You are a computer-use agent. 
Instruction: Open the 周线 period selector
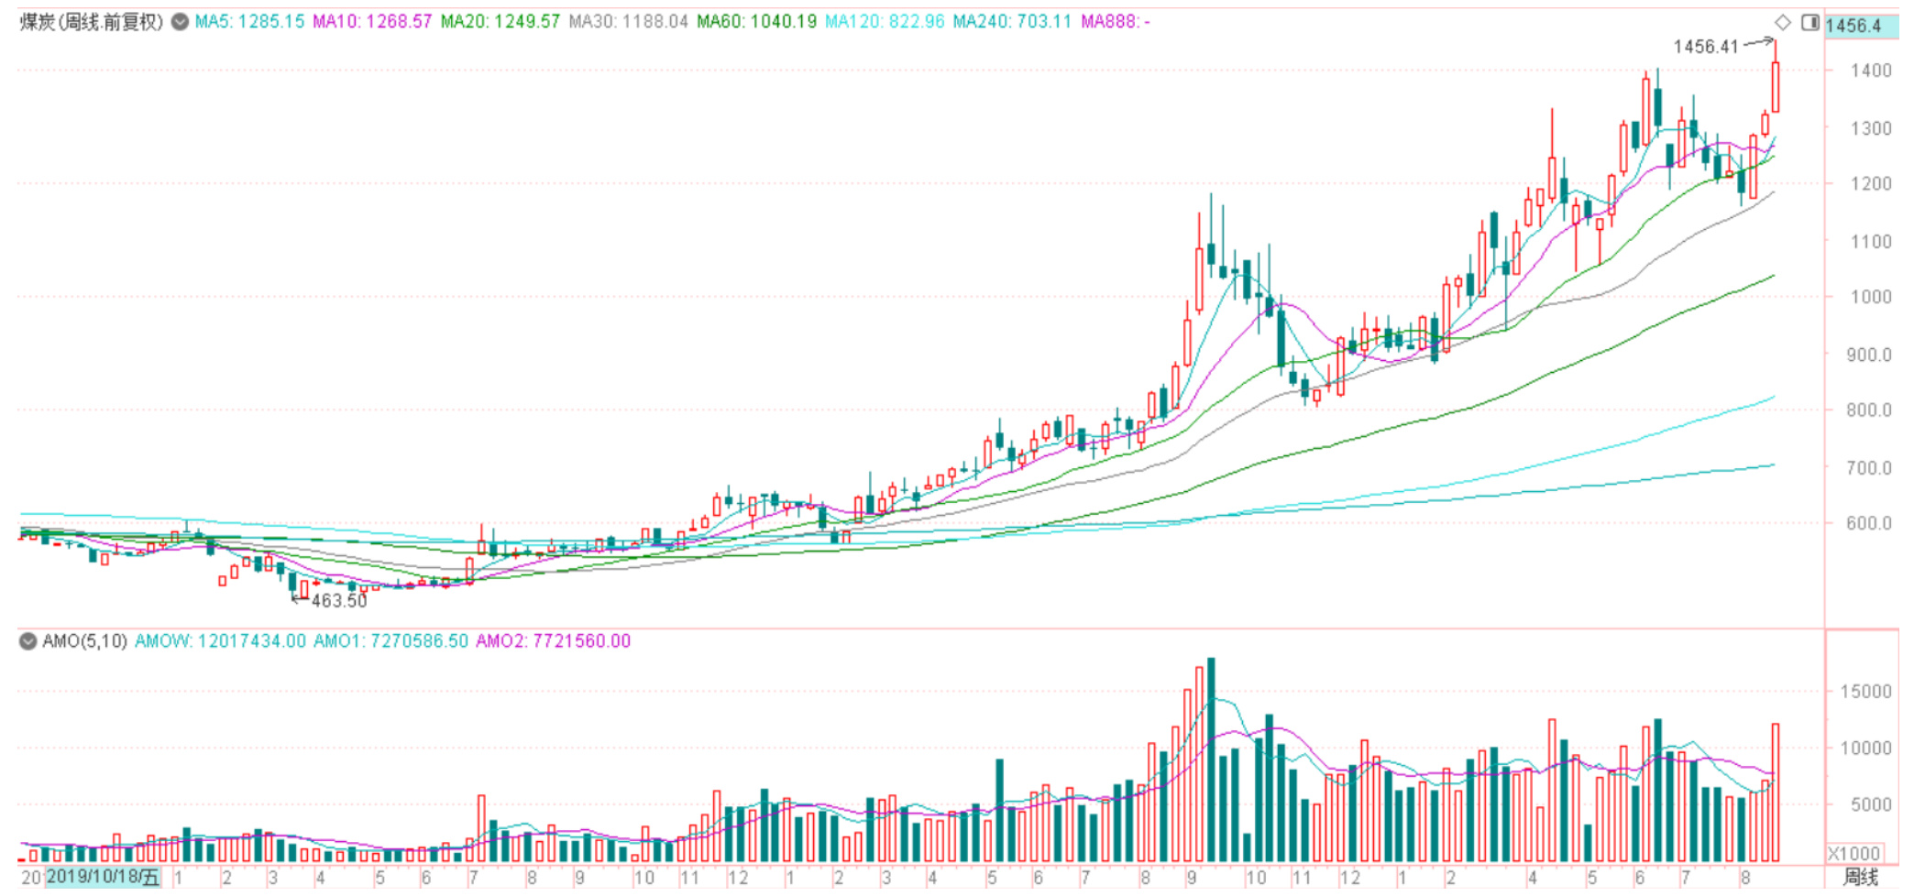pyautogui.click(x=1860, y=877)
